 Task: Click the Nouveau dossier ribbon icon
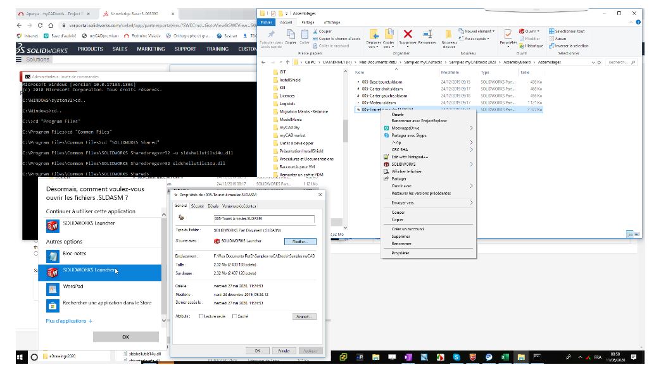(x=448, y=34)
